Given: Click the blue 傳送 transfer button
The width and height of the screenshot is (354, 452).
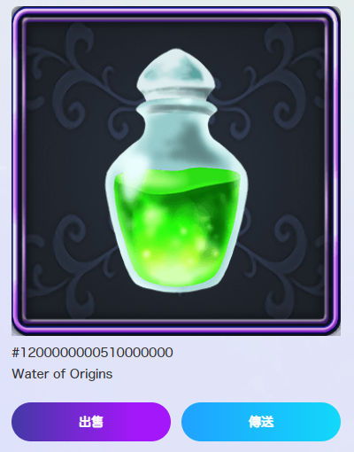Looking at the screenshot, I should click(261, 422).
